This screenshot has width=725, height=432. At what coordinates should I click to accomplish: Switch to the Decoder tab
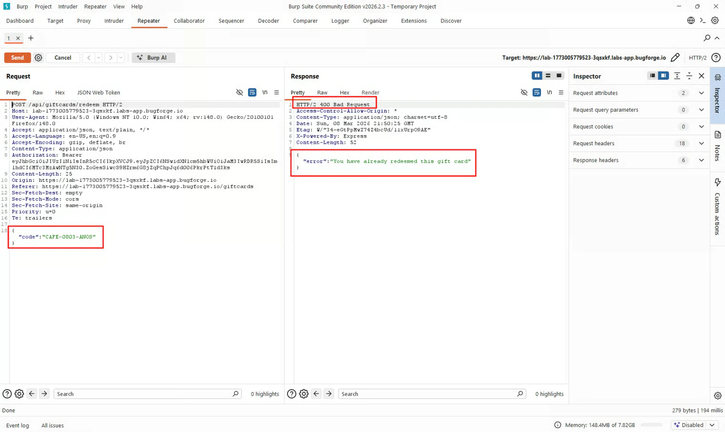point(269,21)
